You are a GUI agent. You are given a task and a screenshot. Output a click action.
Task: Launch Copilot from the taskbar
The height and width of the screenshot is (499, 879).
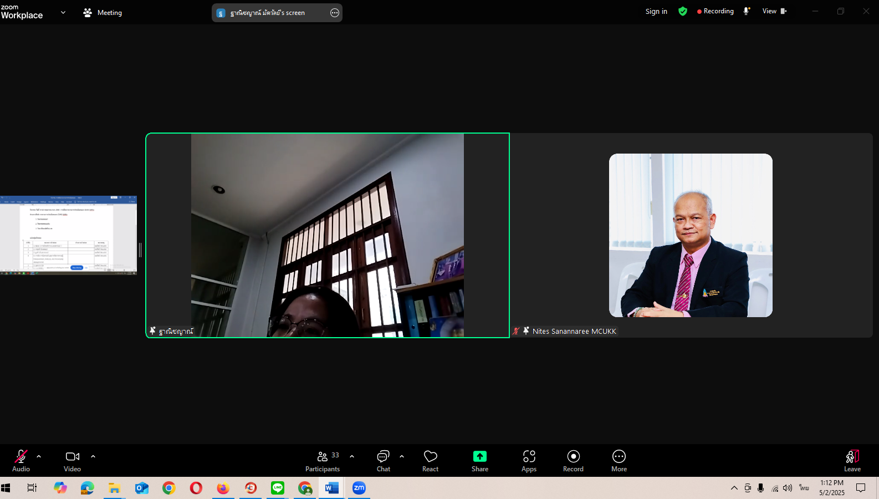pos(60,488)
